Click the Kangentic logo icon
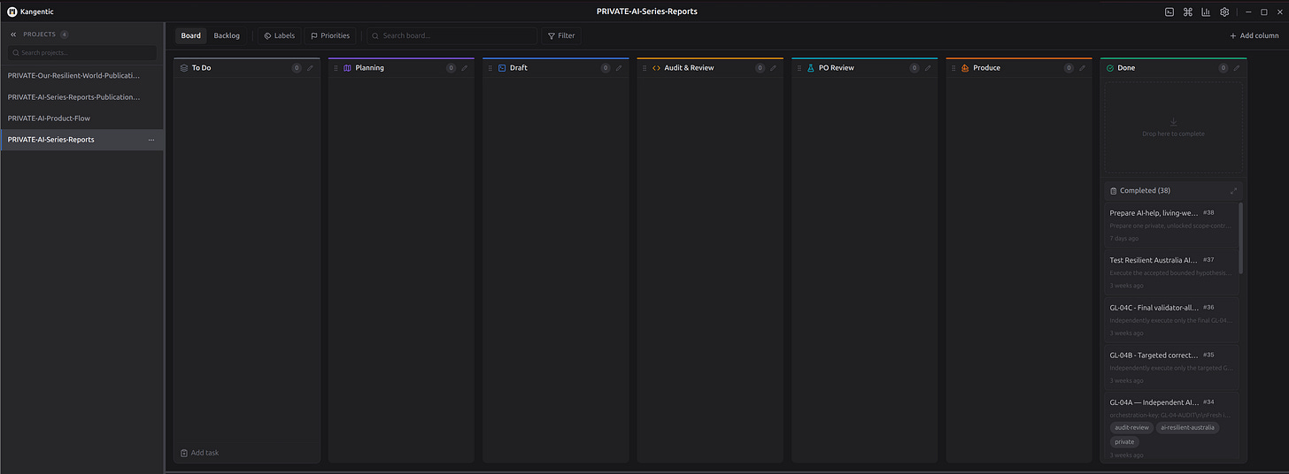 [12, 11]
